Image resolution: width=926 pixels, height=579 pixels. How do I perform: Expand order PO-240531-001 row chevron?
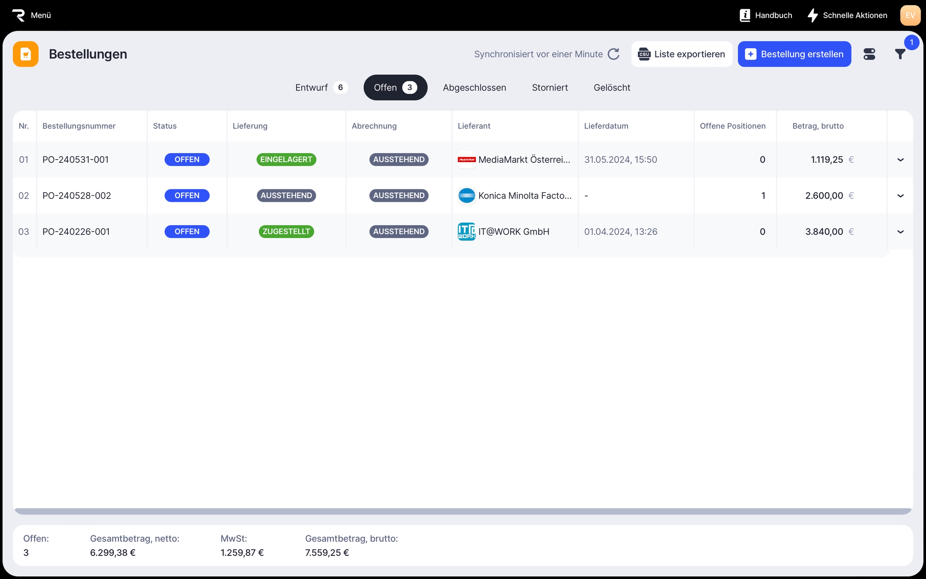point(900,160)
